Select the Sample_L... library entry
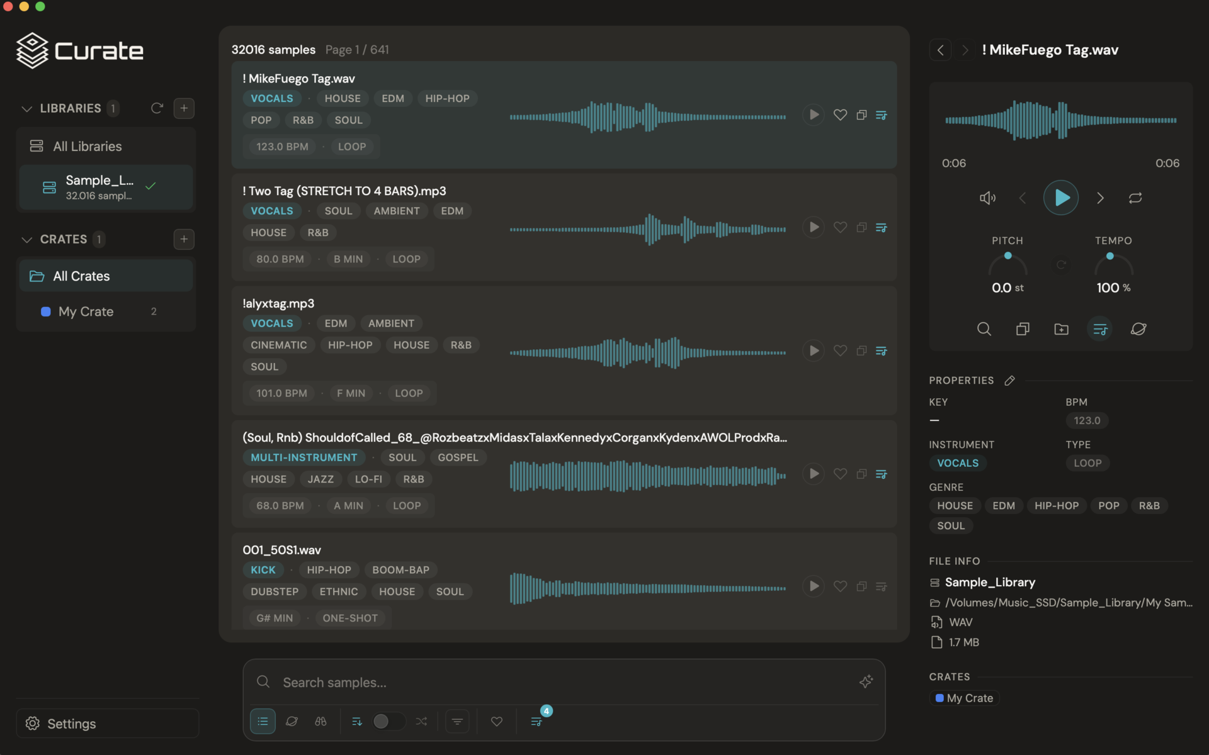 [106, 187]
